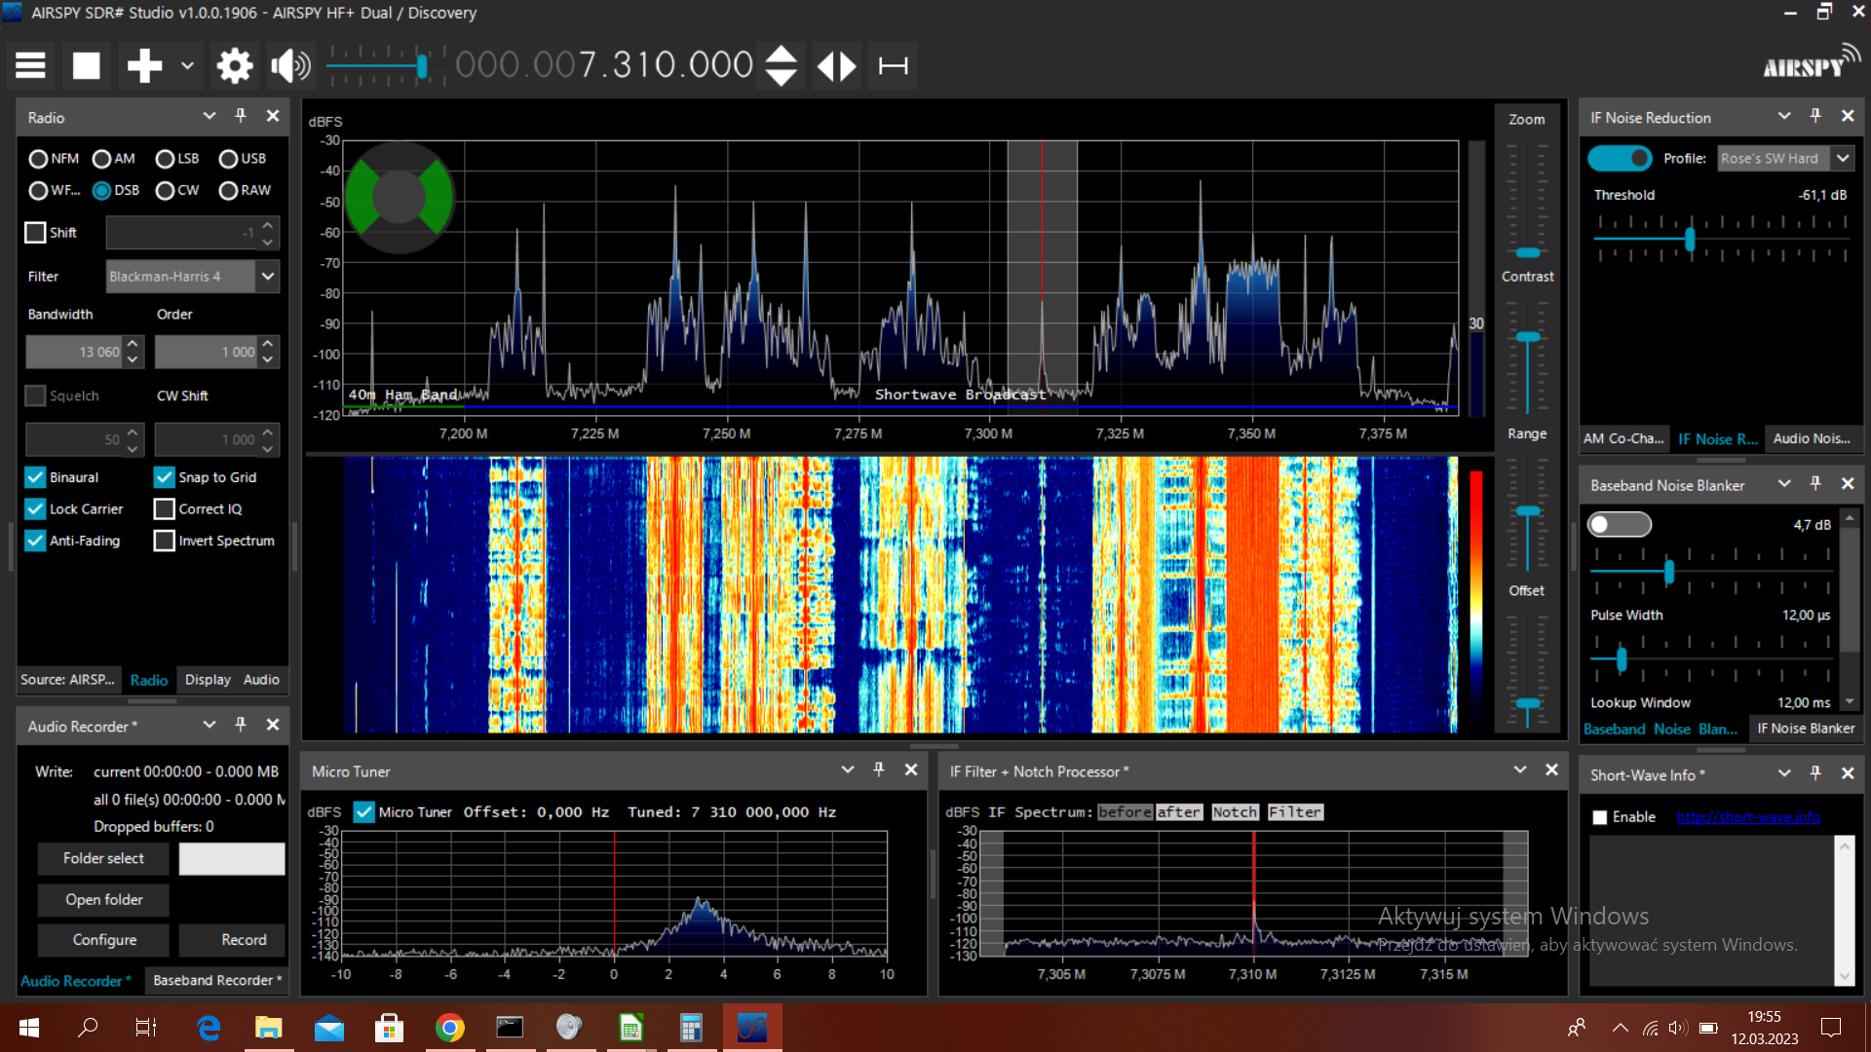The image size is (1871, 1052).
Task: Select CW demodulation mode
Action: (x=177, y=190)
